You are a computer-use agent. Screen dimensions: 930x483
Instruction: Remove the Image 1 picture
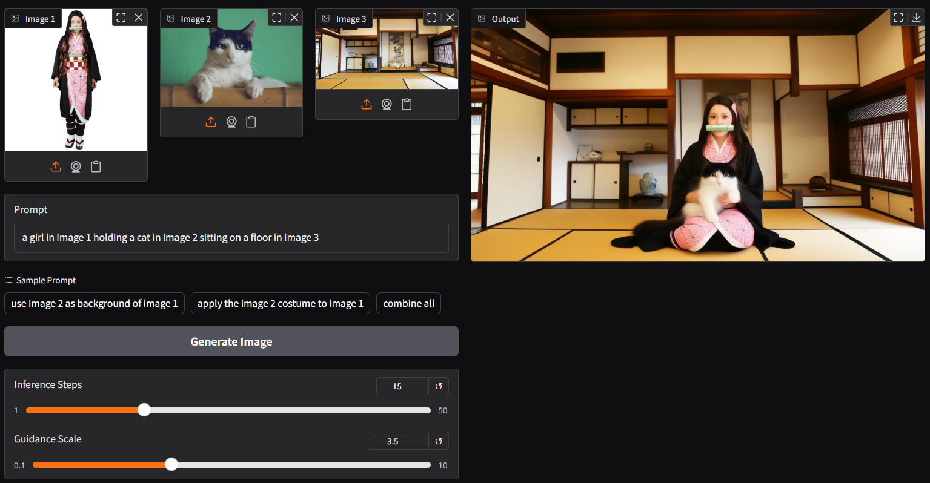139,18
